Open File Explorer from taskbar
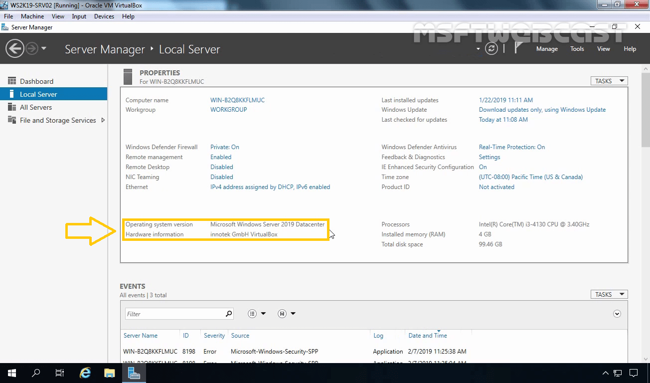 (x=110, y=373)
